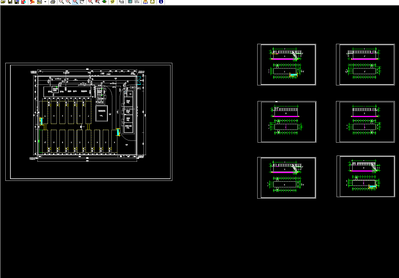Screen dimensions: 399x278
Task: Open the help book icon
Action: coord(145,2)
